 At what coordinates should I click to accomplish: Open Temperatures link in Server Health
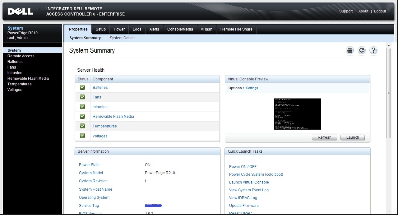[x=105, y=126]
